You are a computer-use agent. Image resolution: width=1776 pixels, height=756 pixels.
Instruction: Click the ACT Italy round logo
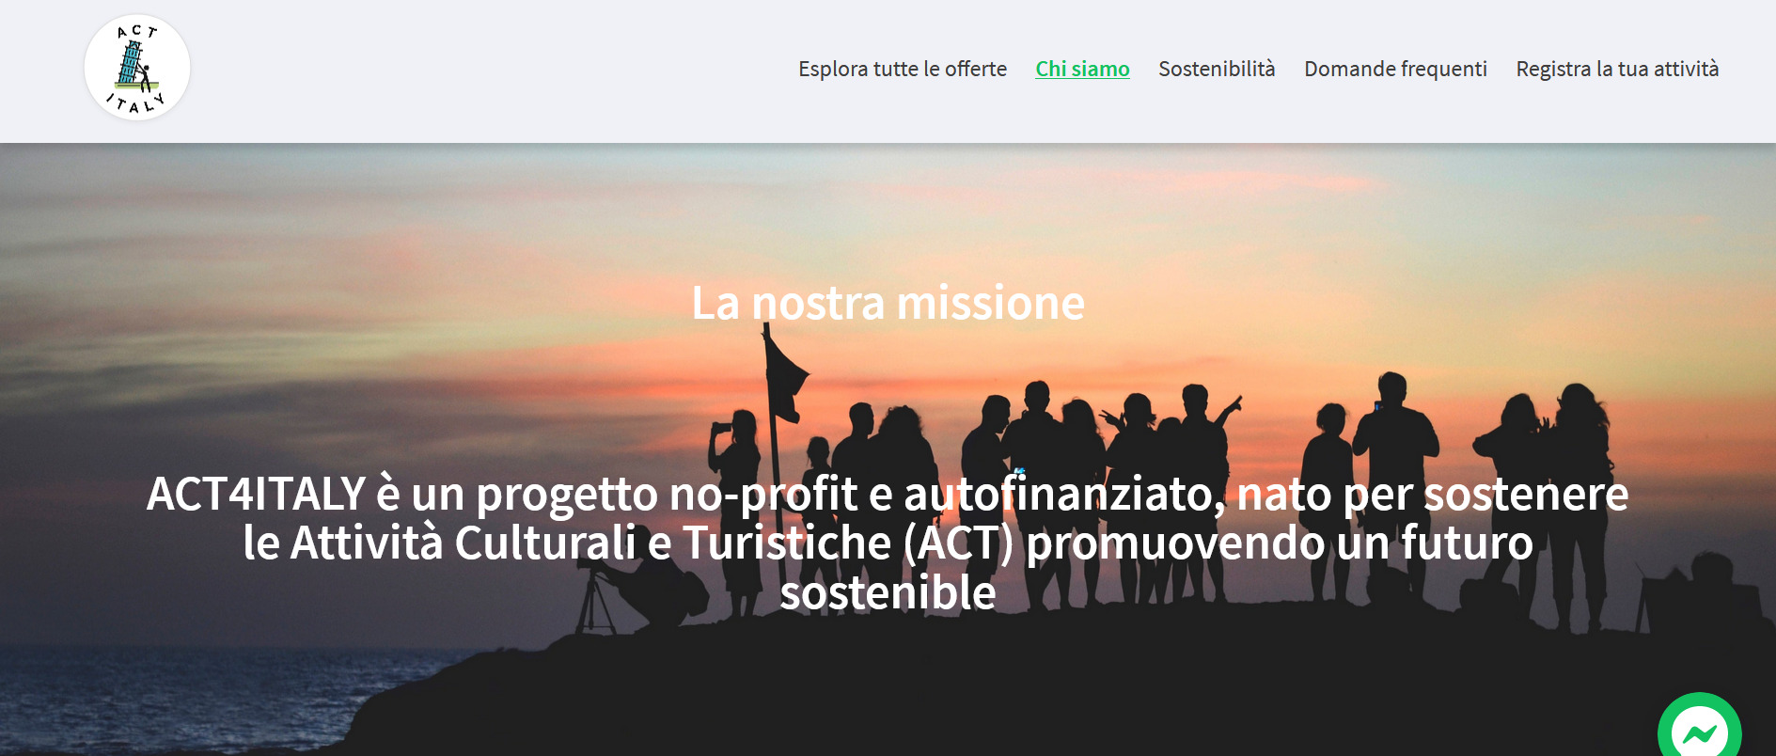[137, 68]
